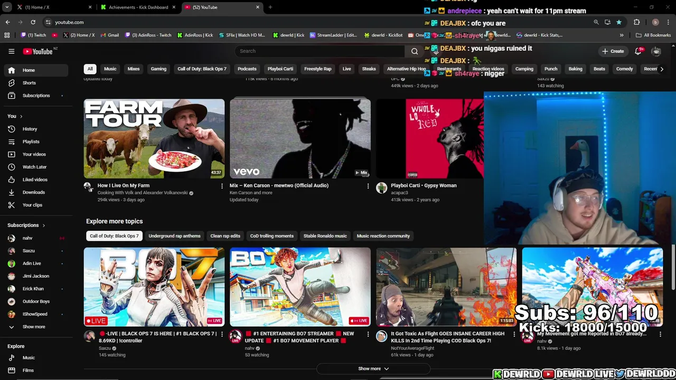Image resolution: width=676 pixels, height=380 pixels.
Task: Click the bookmark star in the address bar
Action: coord(618,22)
